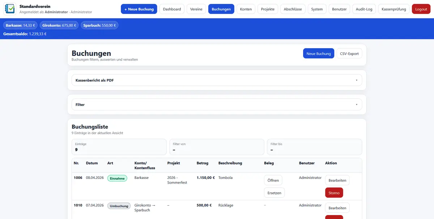The height and width of the screenshot is (219, 434).
Task: Expand the Kassenbericht als PDF section
Action: point(217,80)
